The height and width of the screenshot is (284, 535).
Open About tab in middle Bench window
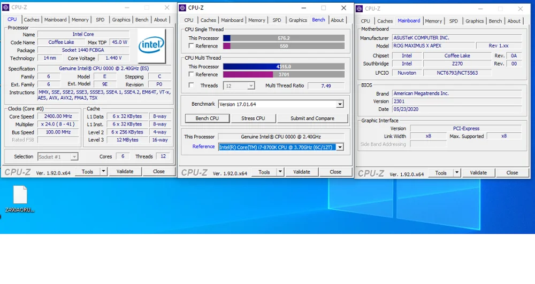(337, 20)
